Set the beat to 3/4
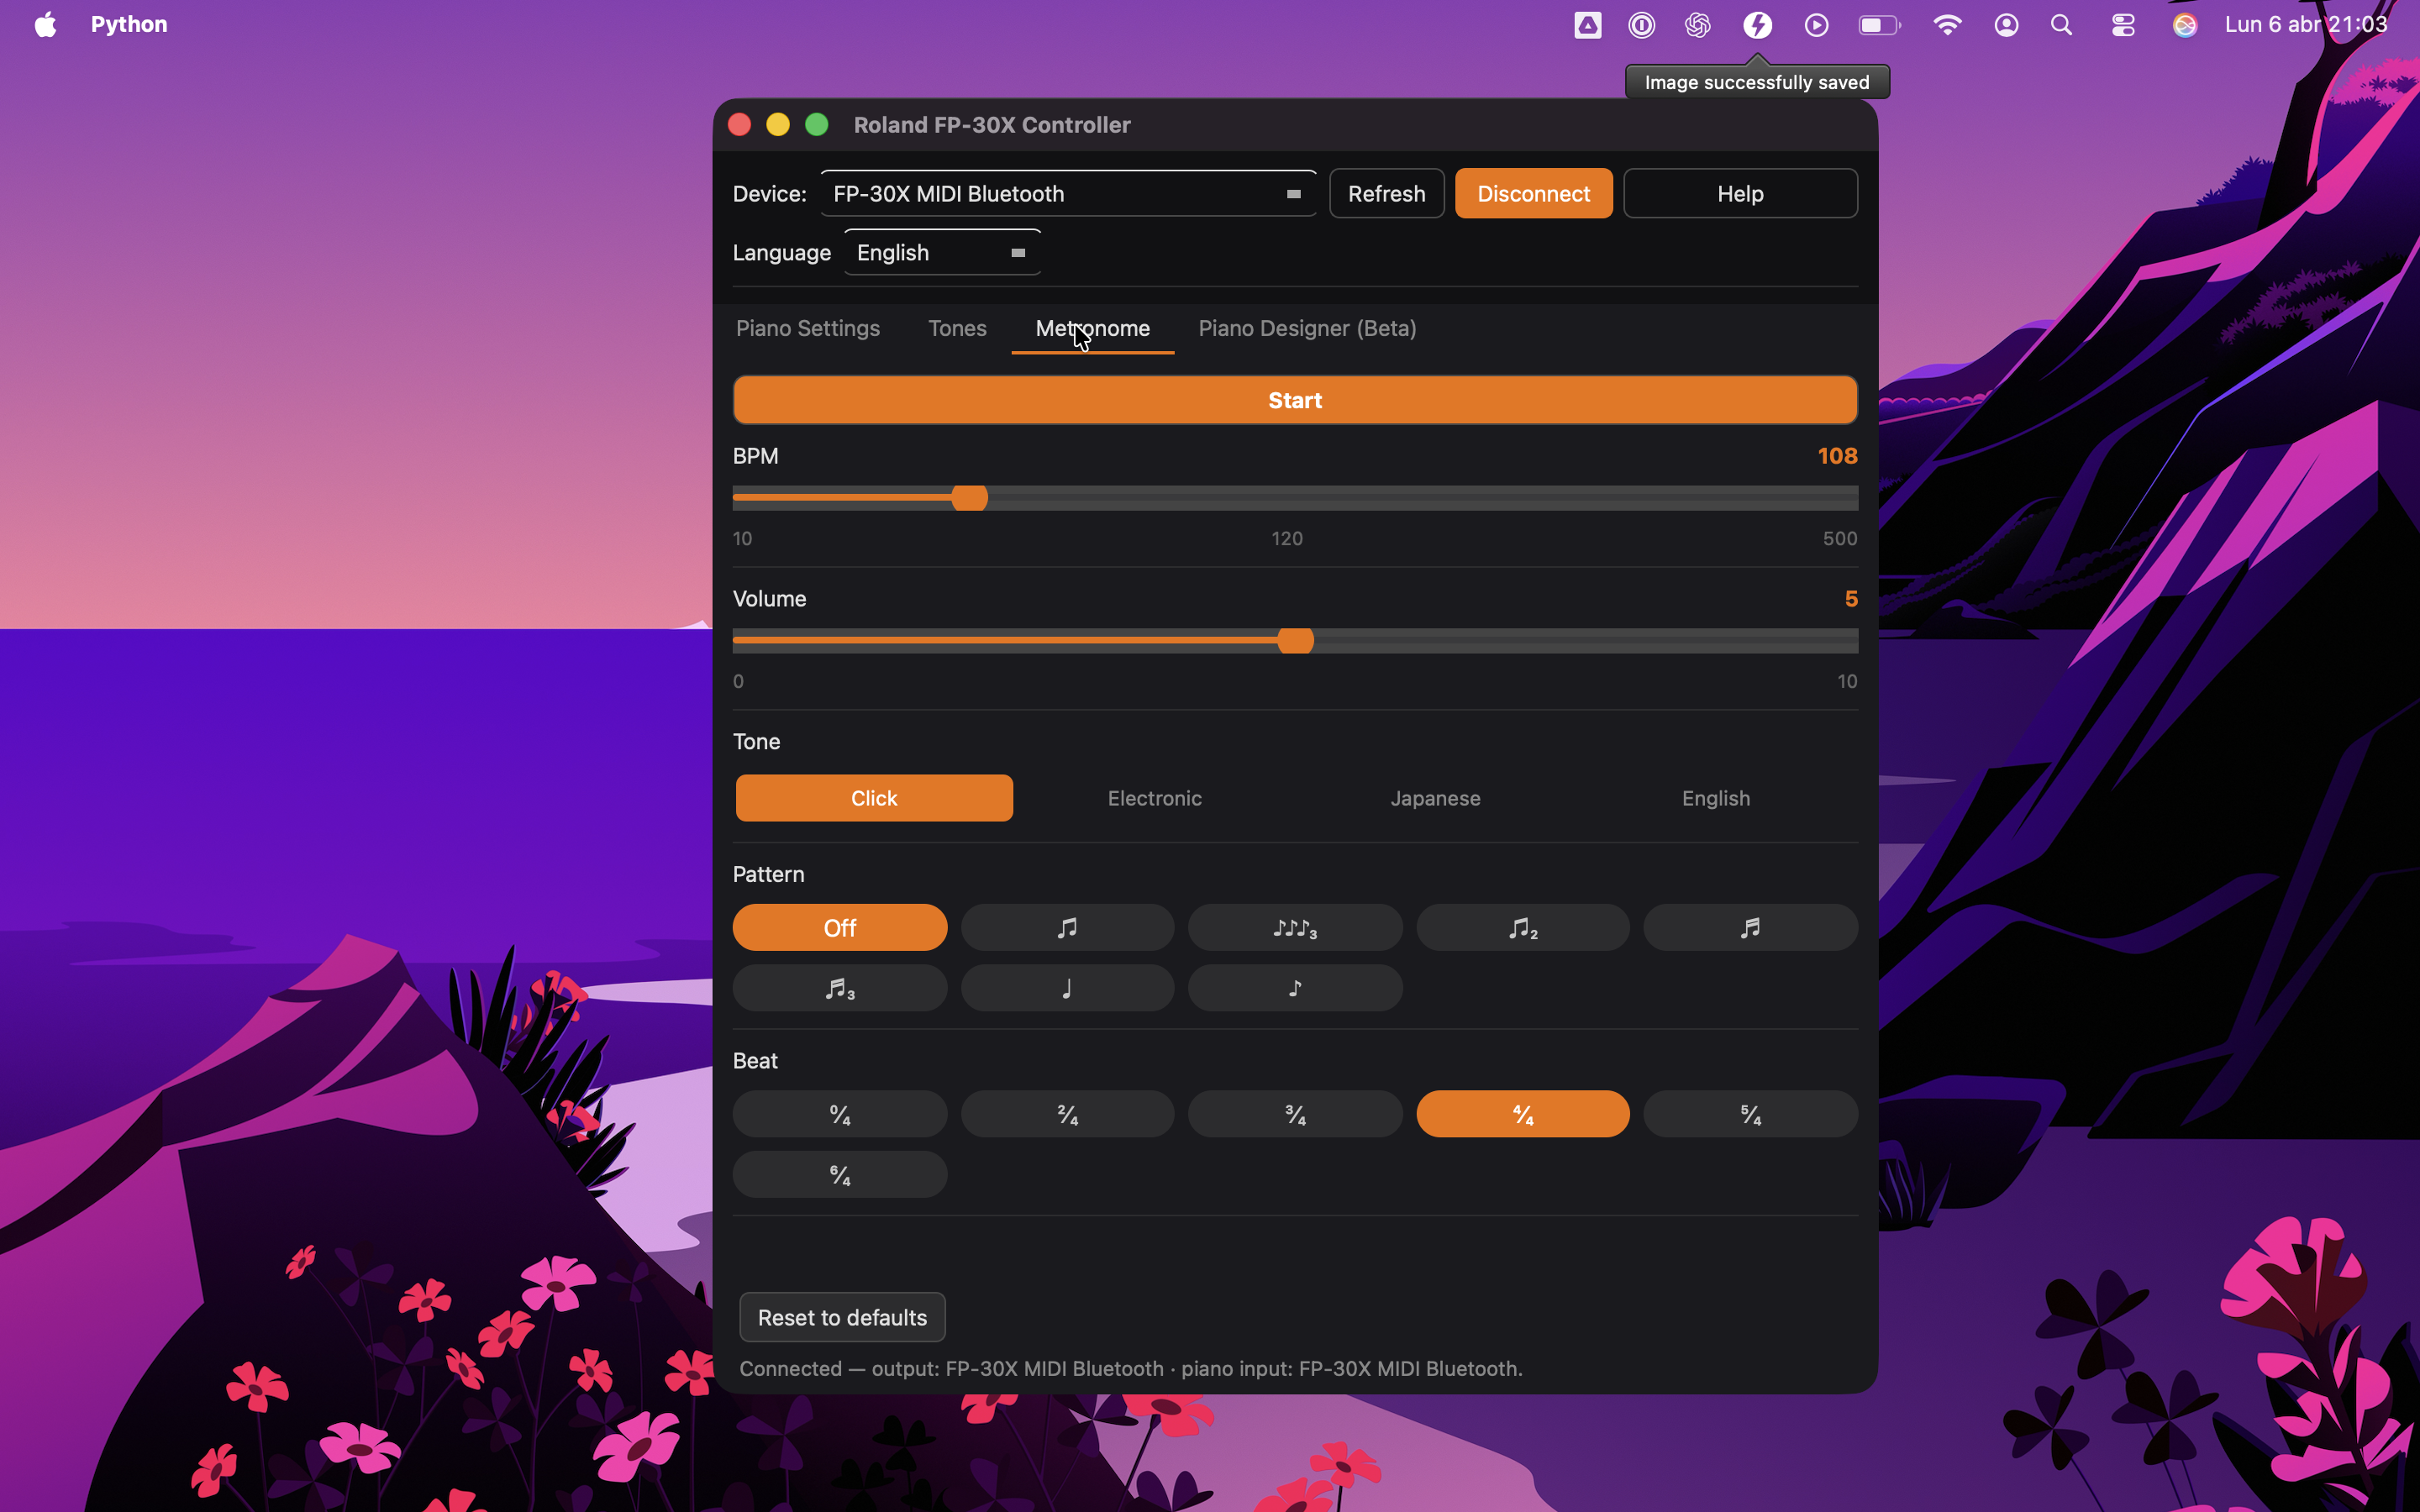Screen dimensions: 2420x1512 [x=1294, y=1114]
